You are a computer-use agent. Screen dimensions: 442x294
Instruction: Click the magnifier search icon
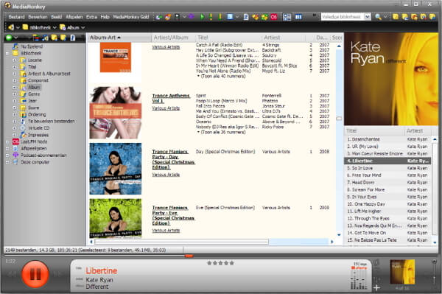tap(378, 17)
